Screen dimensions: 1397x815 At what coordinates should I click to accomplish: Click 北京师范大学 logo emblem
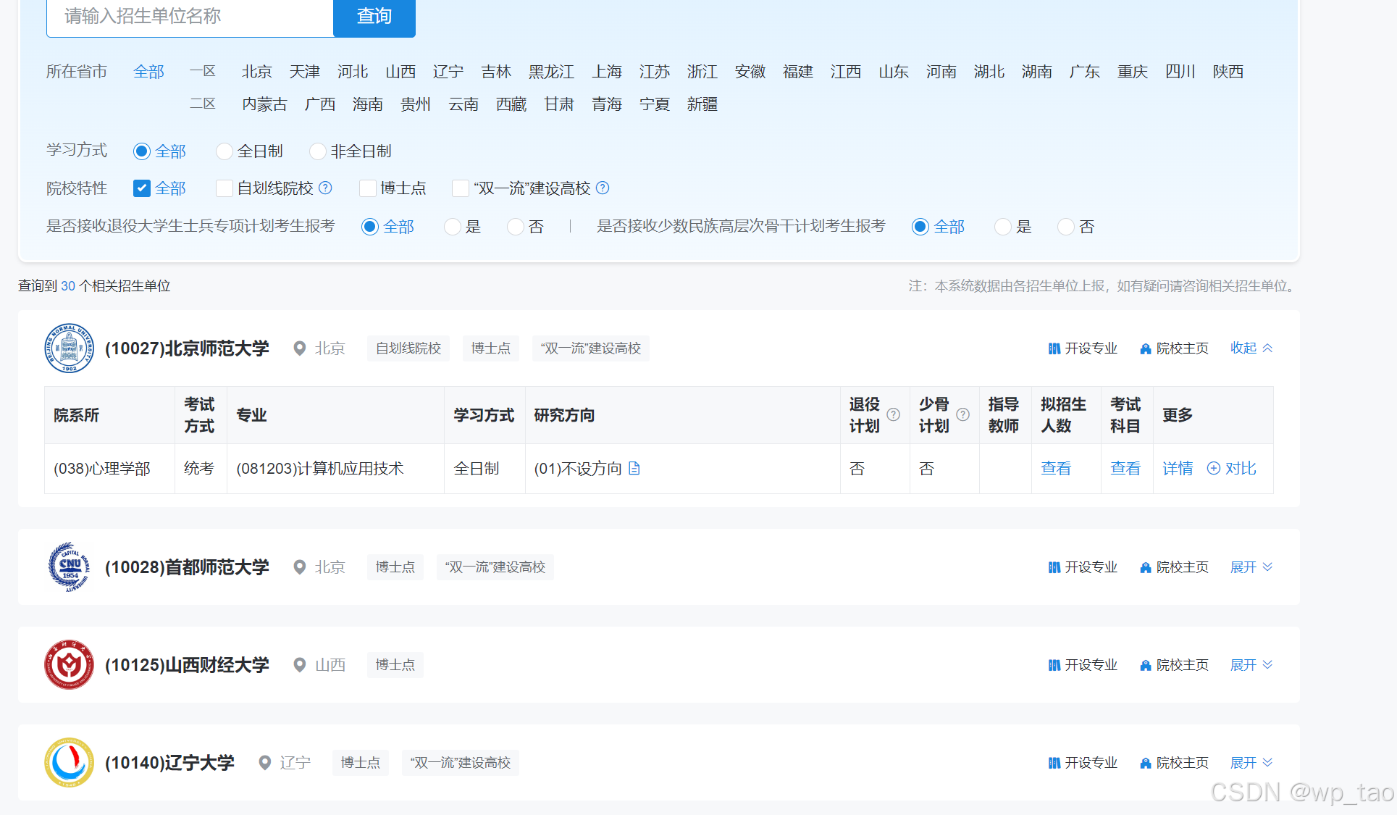click(x=69, y=348)
